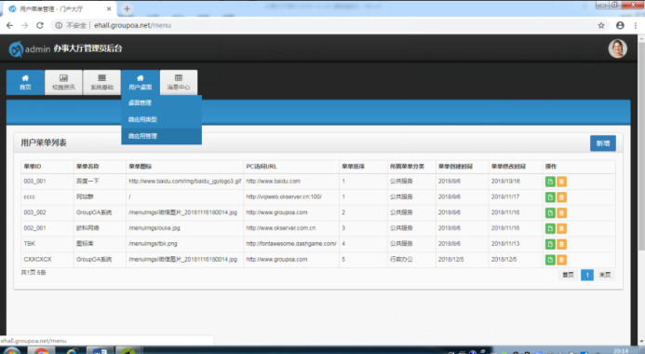This screenshot has width=645, height=354.
Task: Open the Chrome profile account icon
Action: click(620, 25)
